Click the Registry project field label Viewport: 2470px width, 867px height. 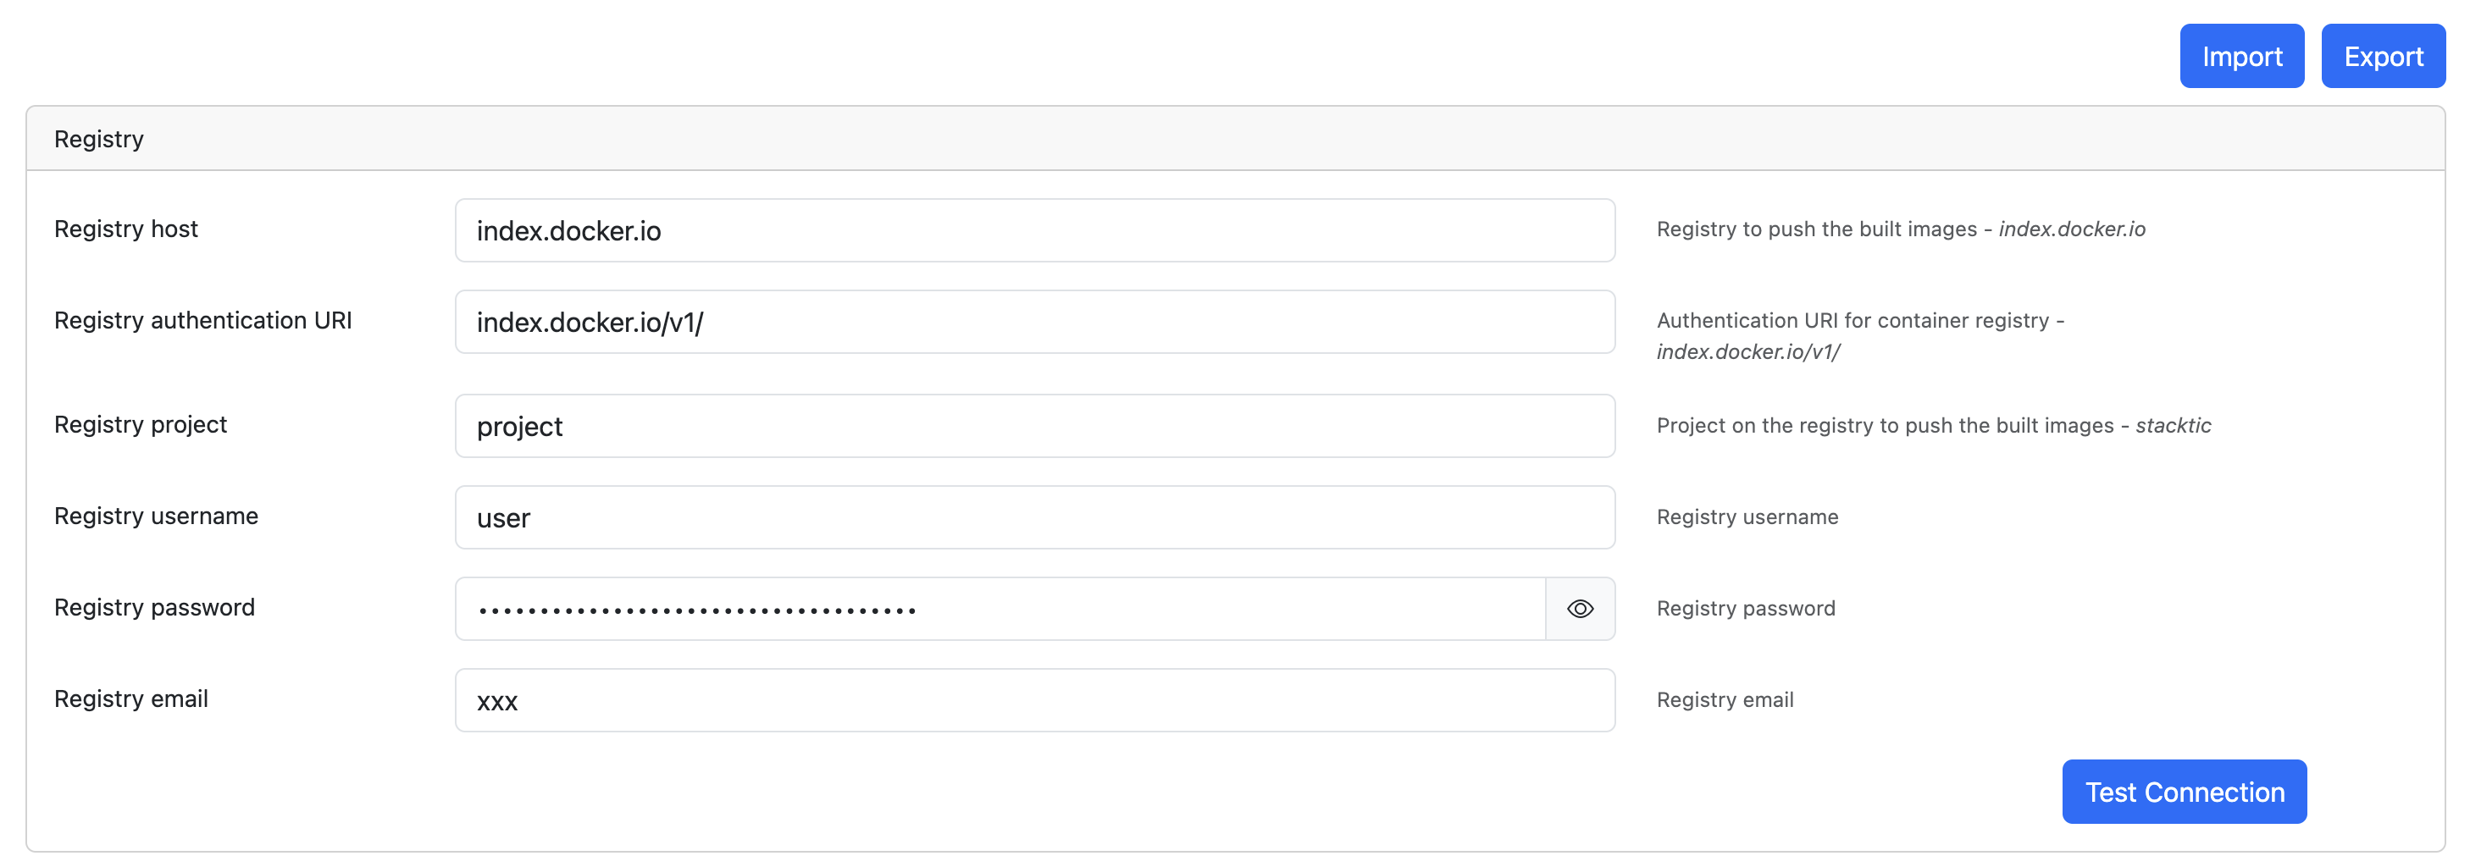(140, 424)
